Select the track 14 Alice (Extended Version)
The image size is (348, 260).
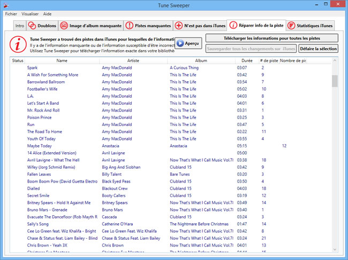coord(52,153)
